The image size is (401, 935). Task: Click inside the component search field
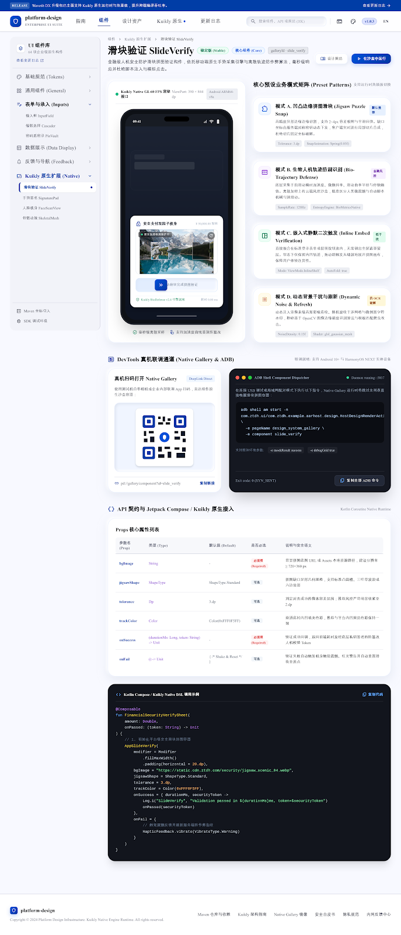(286, 21)
